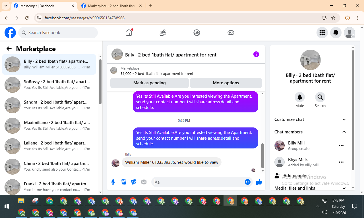The height and width of the screenshot is (218, 364).
Task: Close the Marketplace browser tab
Action: click(x=140, y=6)
